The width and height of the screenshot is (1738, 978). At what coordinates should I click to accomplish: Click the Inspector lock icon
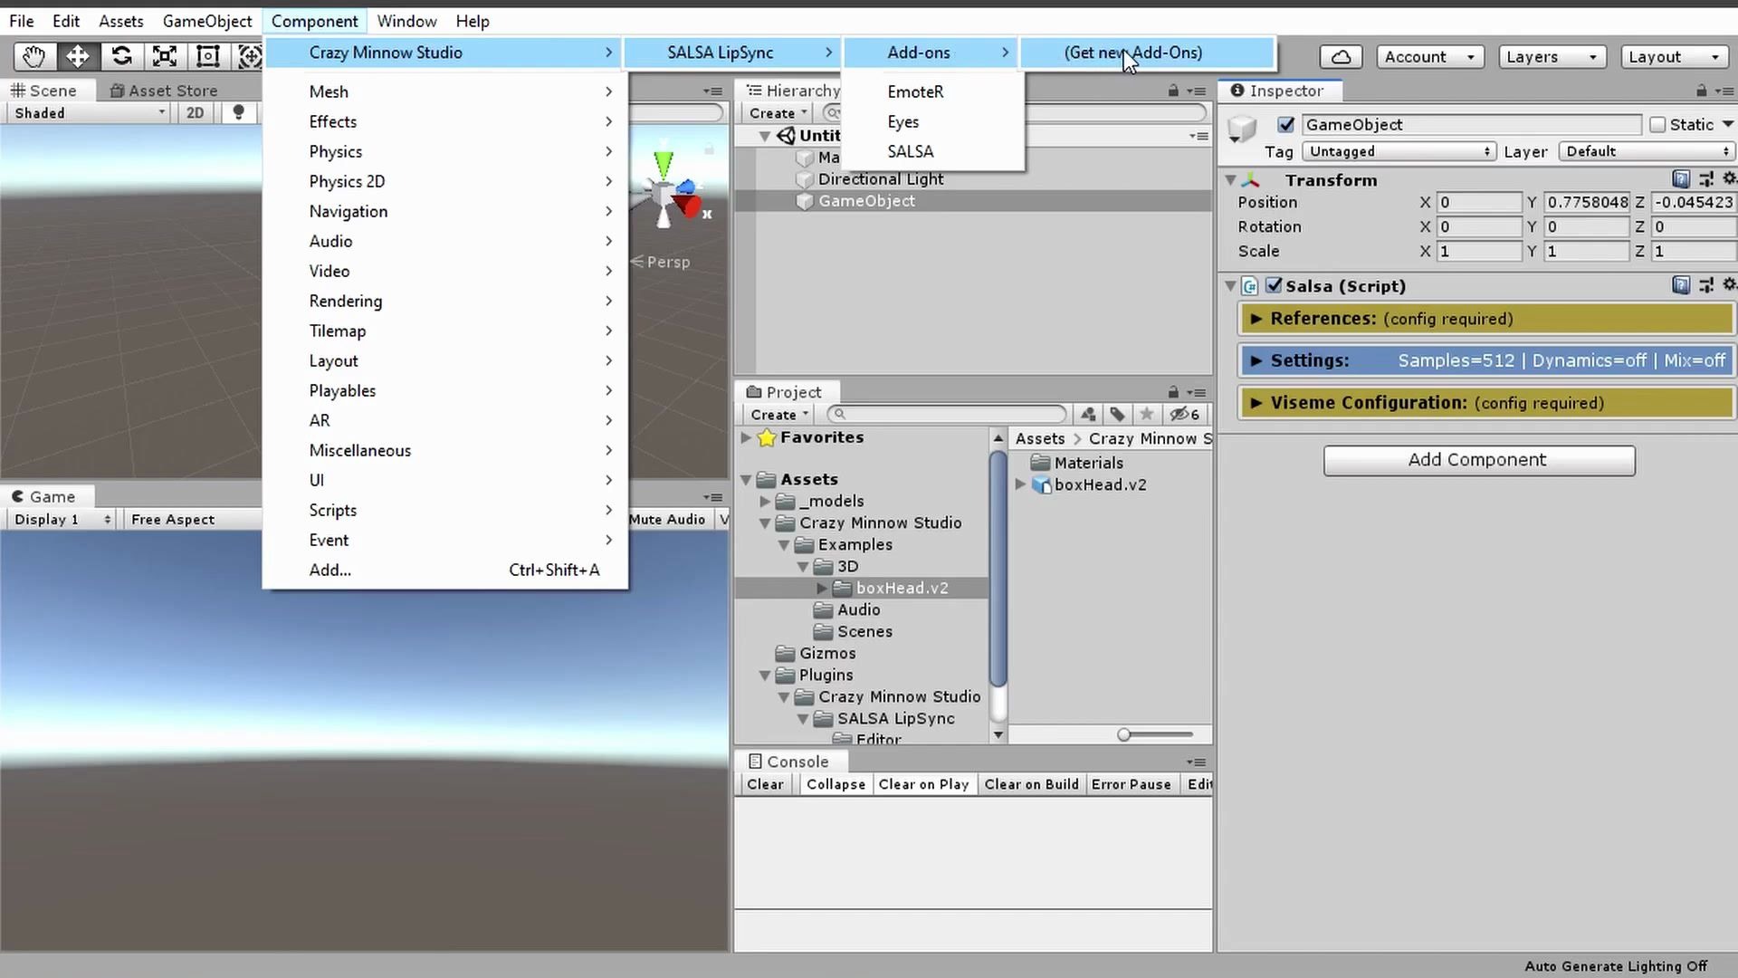pos(1701,91)
